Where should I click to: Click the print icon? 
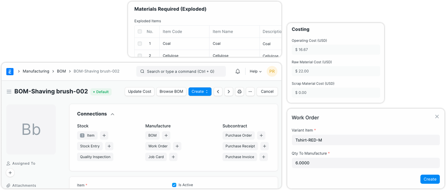point(239,91)
